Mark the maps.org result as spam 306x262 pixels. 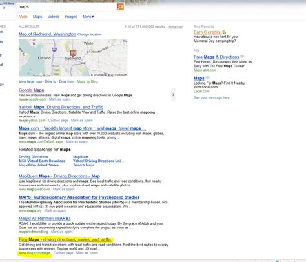(55, 210)
